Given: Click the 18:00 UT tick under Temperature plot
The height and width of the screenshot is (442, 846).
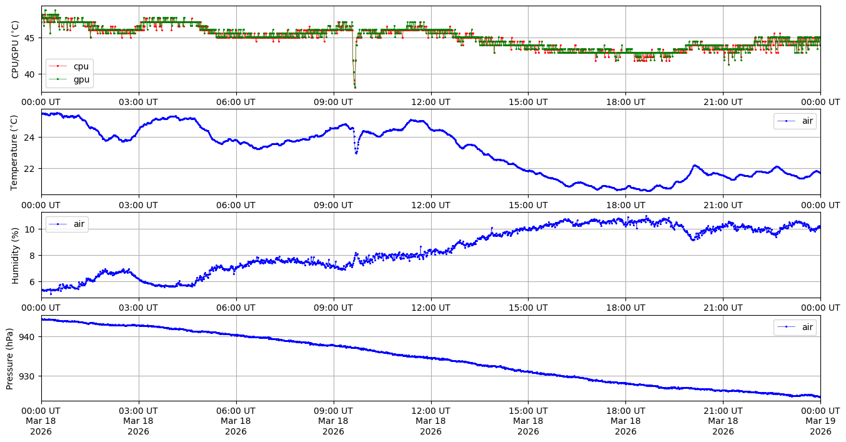Looking at the screenshot, I should point(625,204).
